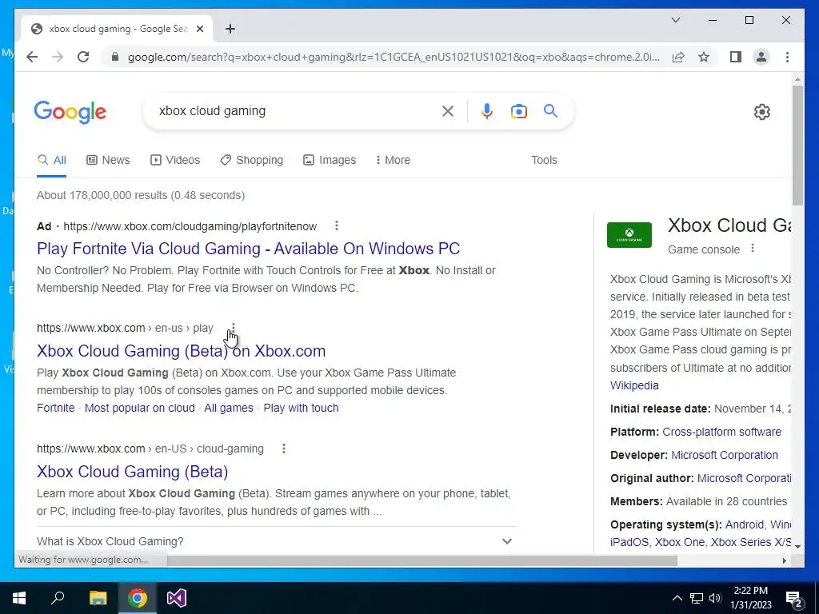Image resolution: width=819 pixels, height=614 pixels.
Task: Open the tab search chevron
Action: pos(675,20)
